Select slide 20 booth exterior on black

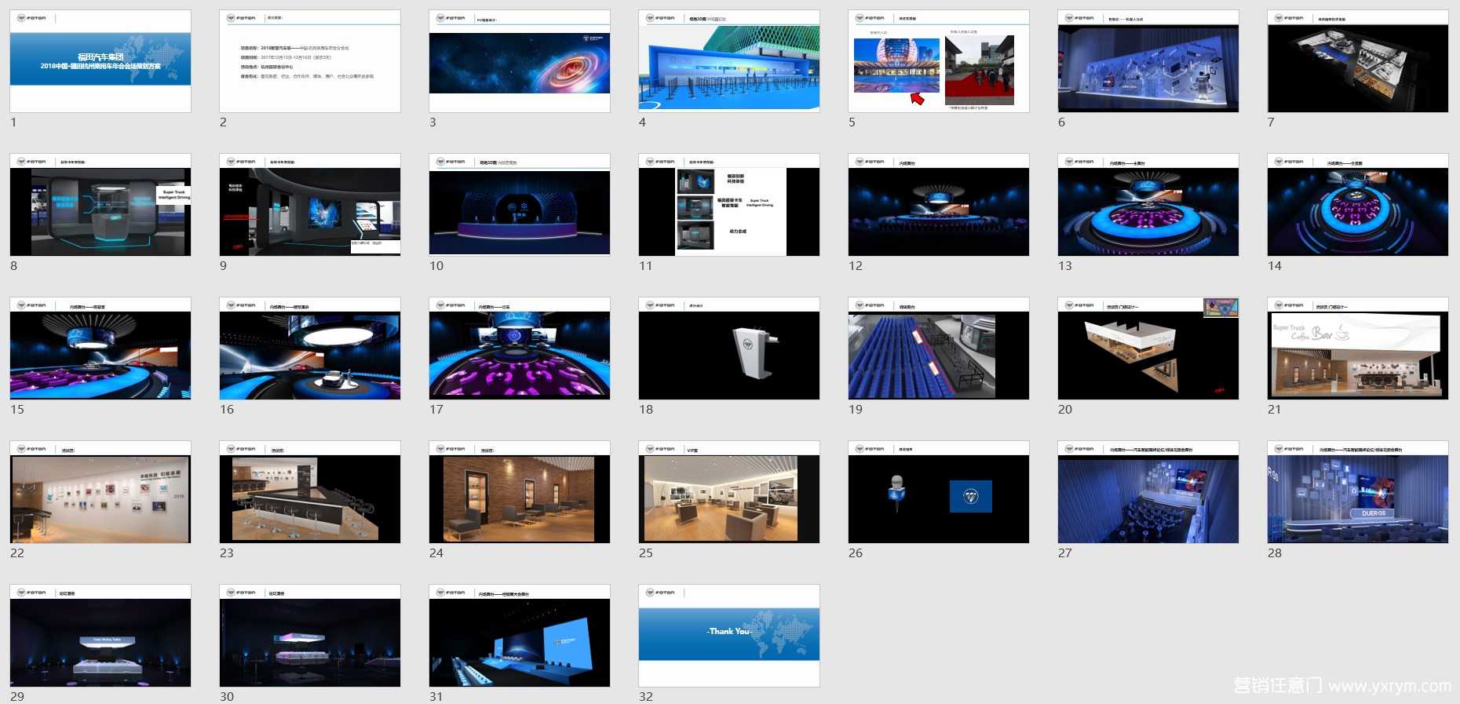[1148, 348]
